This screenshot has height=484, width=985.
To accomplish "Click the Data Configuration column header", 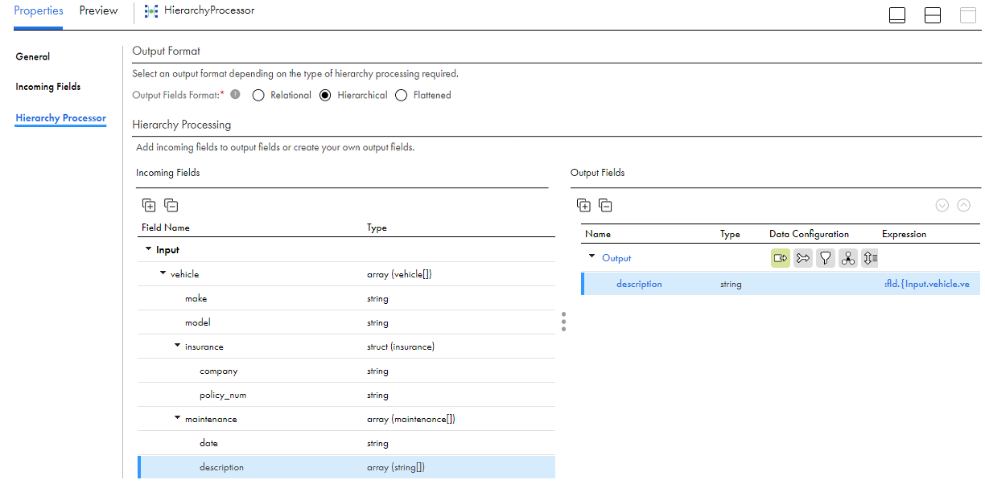I will (809, 234).
